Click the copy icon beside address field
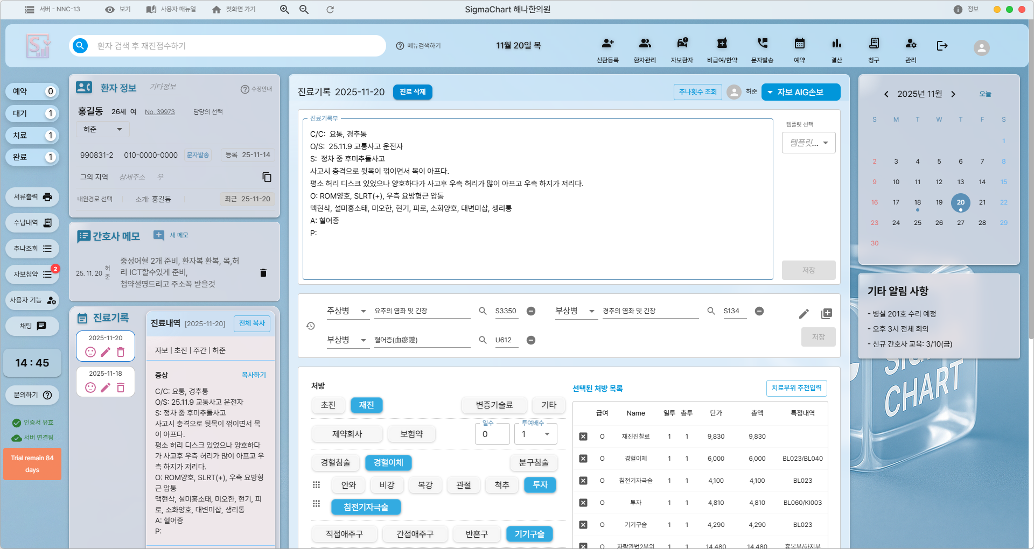1034x549 pixels. [x=267, y=177]
